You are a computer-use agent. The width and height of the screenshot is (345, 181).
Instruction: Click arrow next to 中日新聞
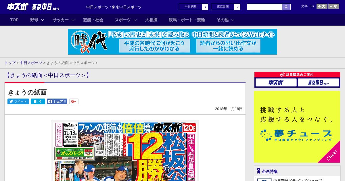point(205,7)
